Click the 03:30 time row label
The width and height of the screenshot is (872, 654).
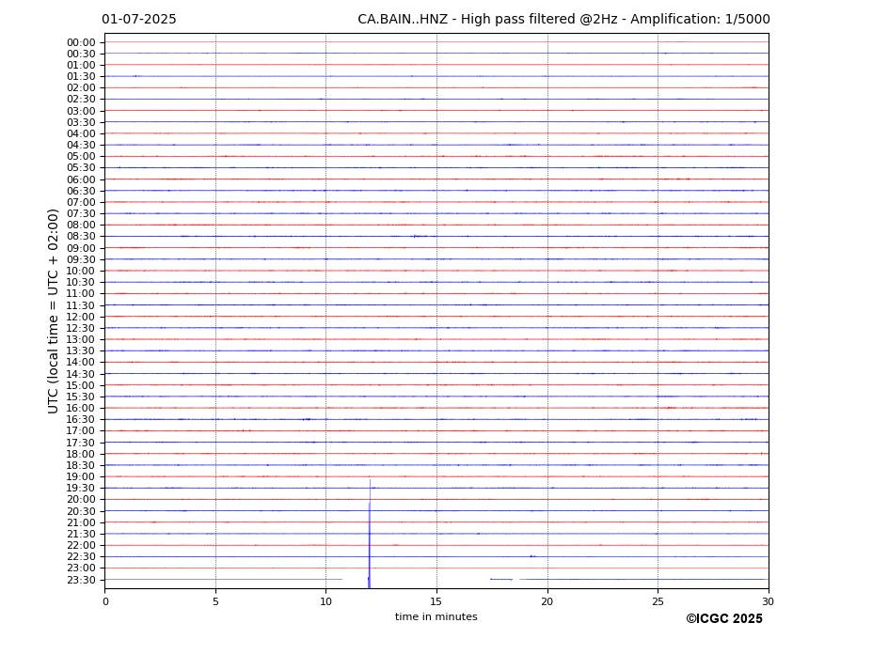[81, 122]
